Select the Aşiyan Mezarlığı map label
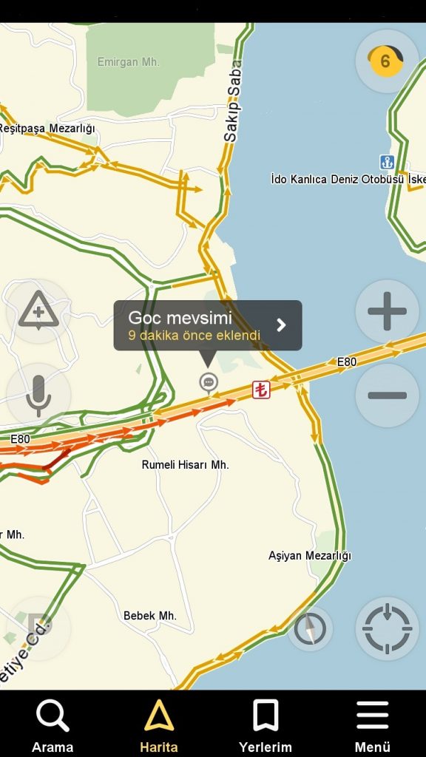The width and height of the screenshot is (426, 757). [310, 556]
